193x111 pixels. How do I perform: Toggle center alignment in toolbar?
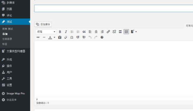96,32
